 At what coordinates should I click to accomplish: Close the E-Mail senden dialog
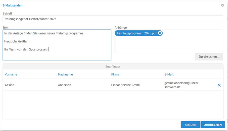222,5
